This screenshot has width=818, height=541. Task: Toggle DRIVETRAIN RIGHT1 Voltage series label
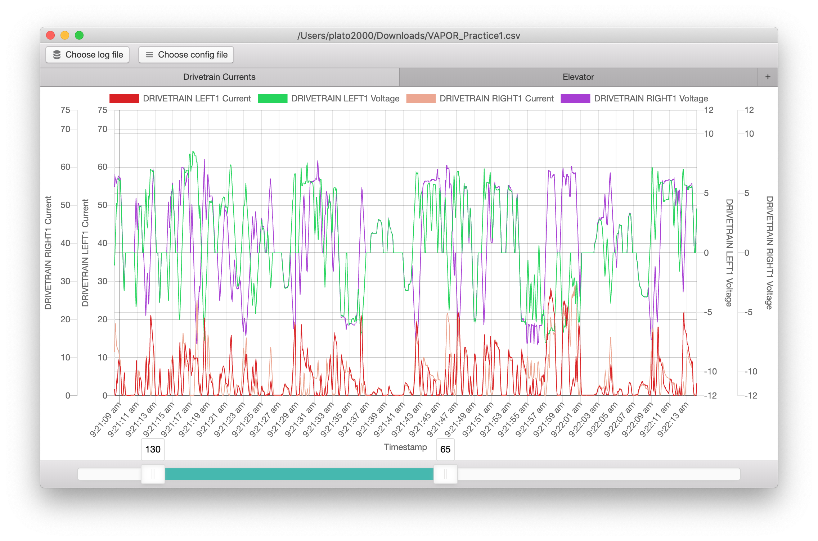pyautogui.click(x=651, y=99)
